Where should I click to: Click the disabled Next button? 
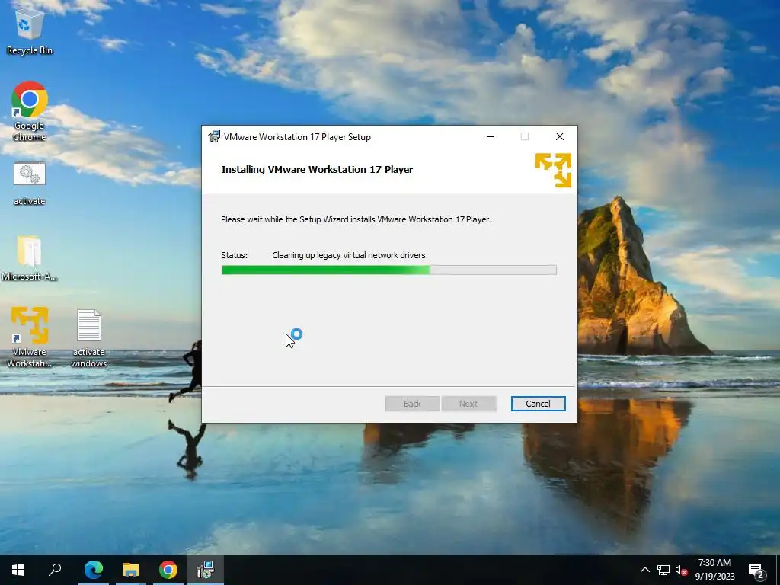pyautogui.click(x=468, y=404)
